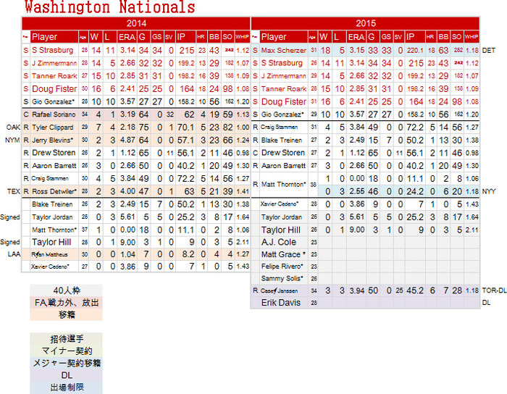Select Doug Fister's name in 2014 table
Screen dimensions: 507x394
click(54, 89)
